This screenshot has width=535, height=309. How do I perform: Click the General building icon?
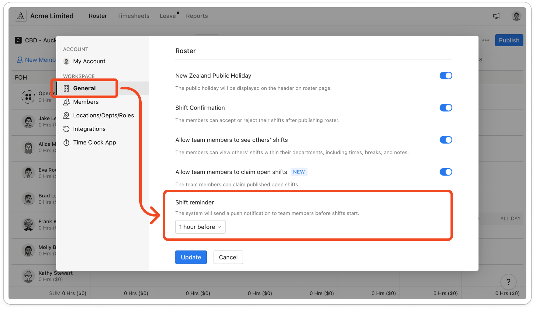point(66,89)
